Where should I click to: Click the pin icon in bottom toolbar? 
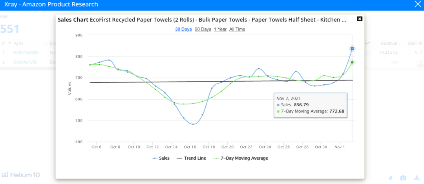(x=391, y=178)
